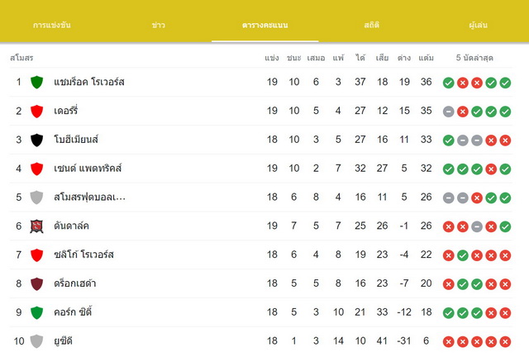Click the grey shield crest of ยูซีดี
The width and height of the screenshot is (529, 357).
36,341
